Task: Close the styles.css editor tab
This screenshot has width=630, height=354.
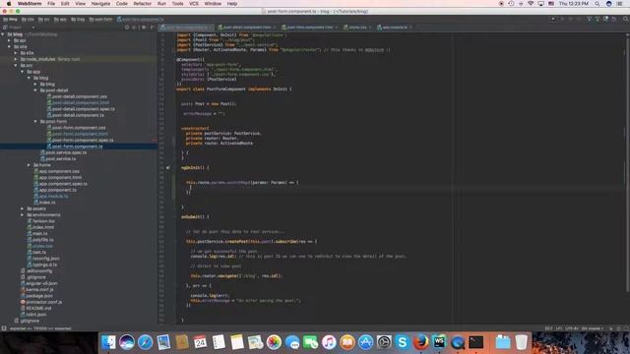Action: tap(369, 28)
